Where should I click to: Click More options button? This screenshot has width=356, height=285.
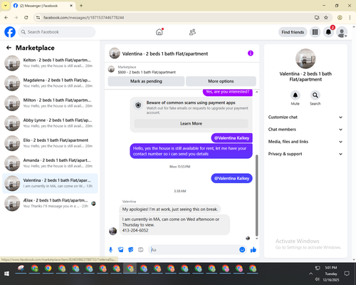pyautogui.click(x=221, y=81)
